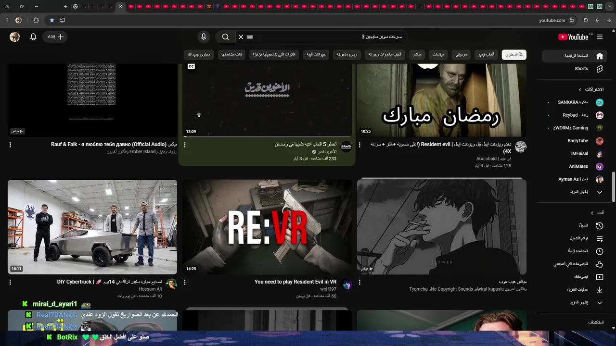Open Your videos (فيديوهاتك) icon
This screenshot has height=346, width=616.
pyautogui.click(x=600, y=277)
